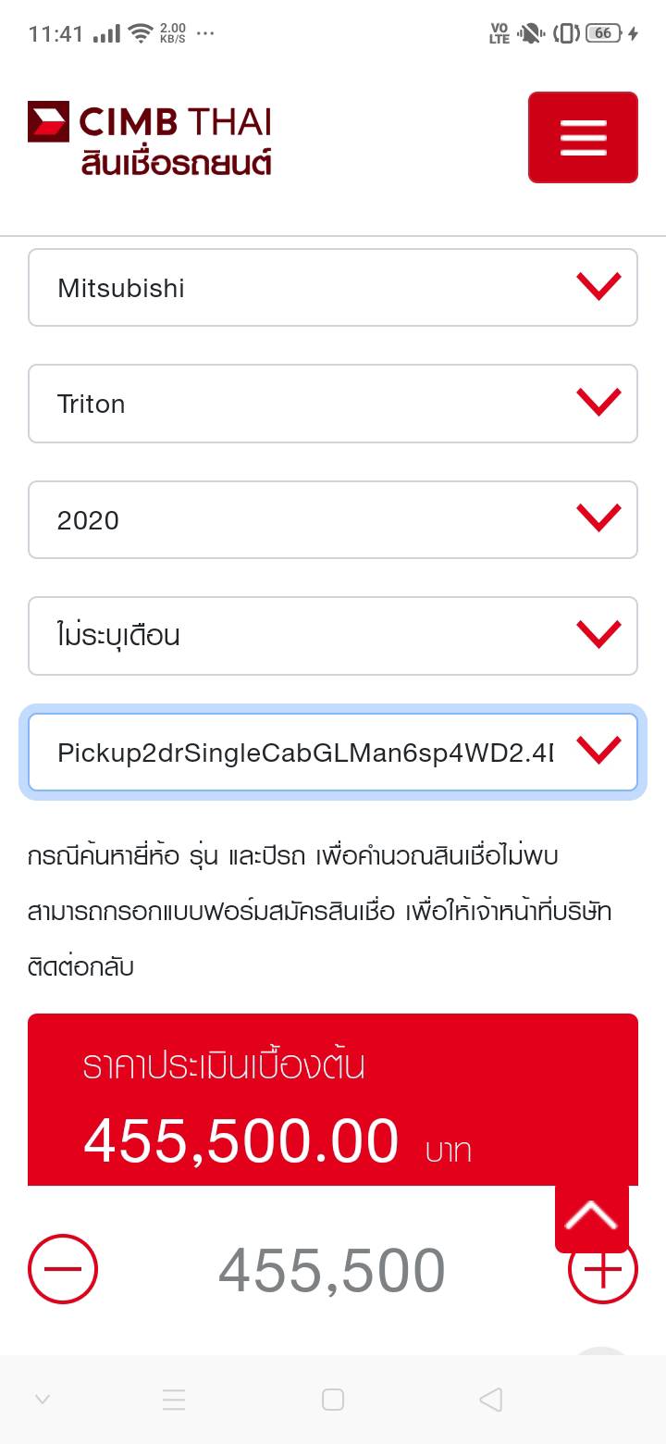666x1444 pixels.
Task: Tap the Android back navigation button
Action: pos(491,1400)
